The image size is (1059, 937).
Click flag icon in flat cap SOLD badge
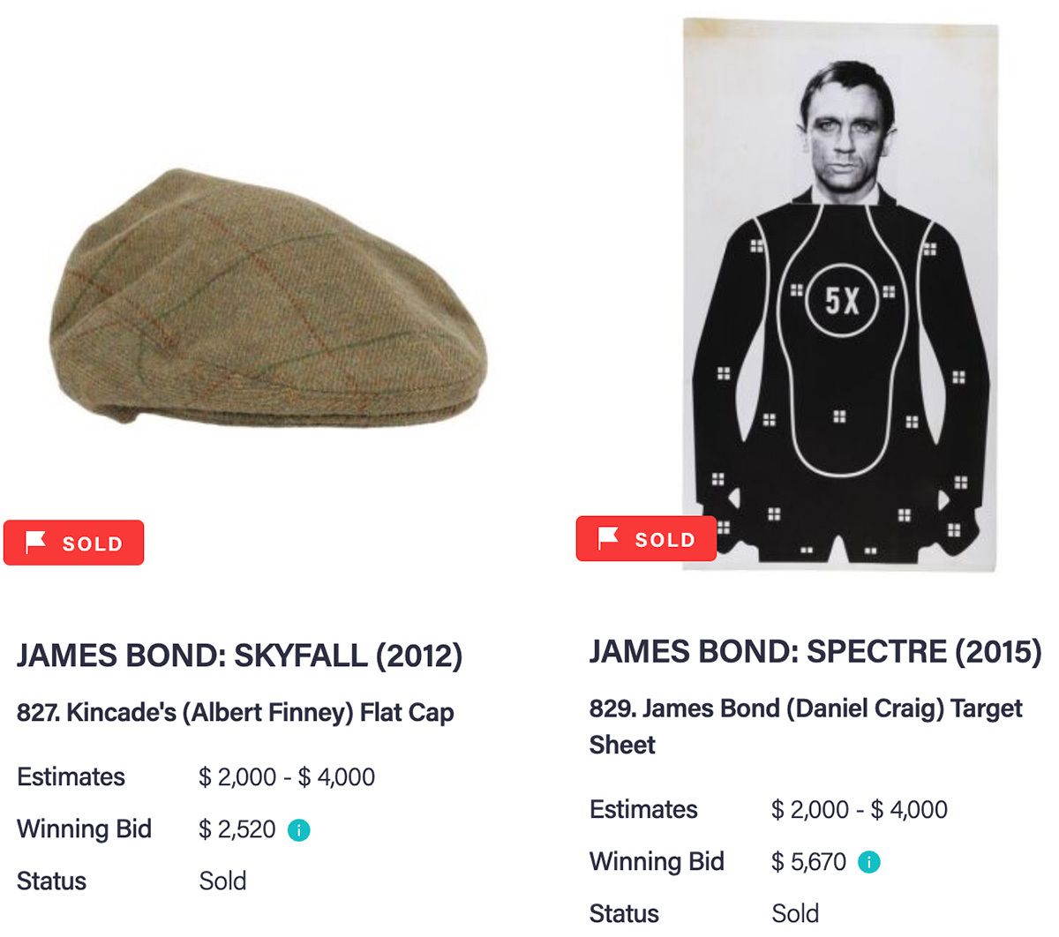point(36,542)
